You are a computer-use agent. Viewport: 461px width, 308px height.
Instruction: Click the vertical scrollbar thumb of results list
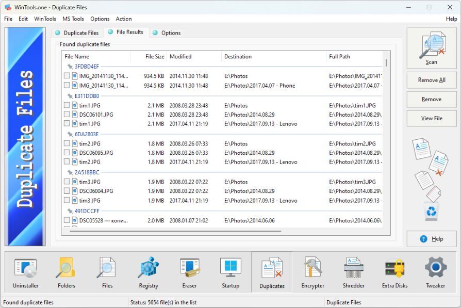(x=386, y=62)
